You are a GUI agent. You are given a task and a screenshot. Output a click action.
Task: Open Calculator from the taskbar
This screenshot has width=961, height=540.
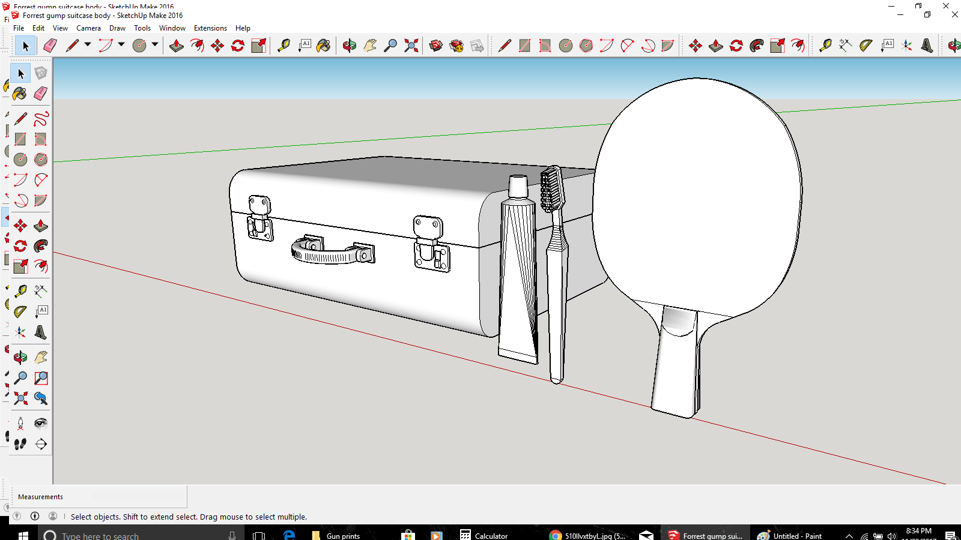pyautogui.click(x=484, y=536)
